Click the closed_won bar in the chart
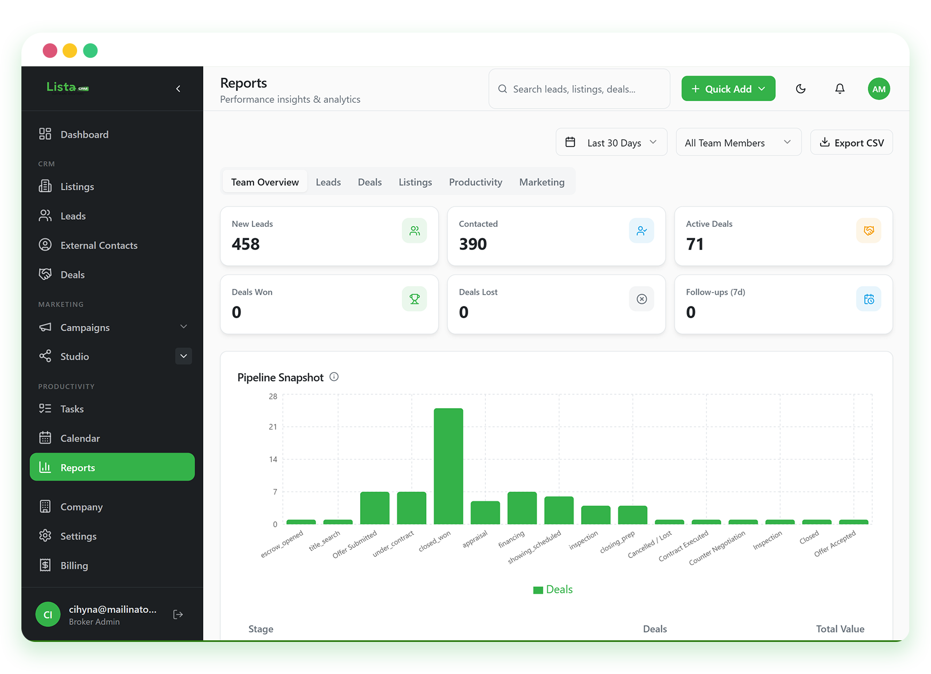This screenshot has height=674, width=931. [448, 466]
